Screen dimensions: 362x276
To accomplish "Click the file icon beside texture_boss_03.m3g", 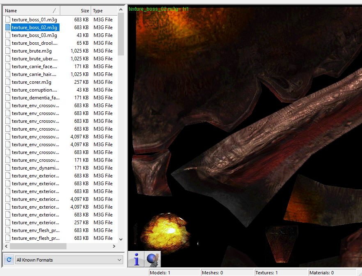I will click(8, 35).
